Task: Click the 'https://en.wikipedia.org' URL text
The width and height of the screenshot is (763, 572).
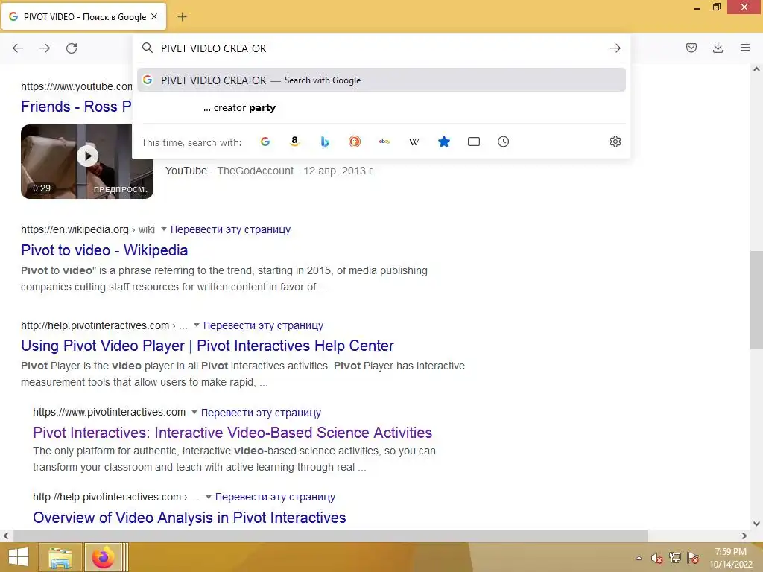Action: (75, 229)
